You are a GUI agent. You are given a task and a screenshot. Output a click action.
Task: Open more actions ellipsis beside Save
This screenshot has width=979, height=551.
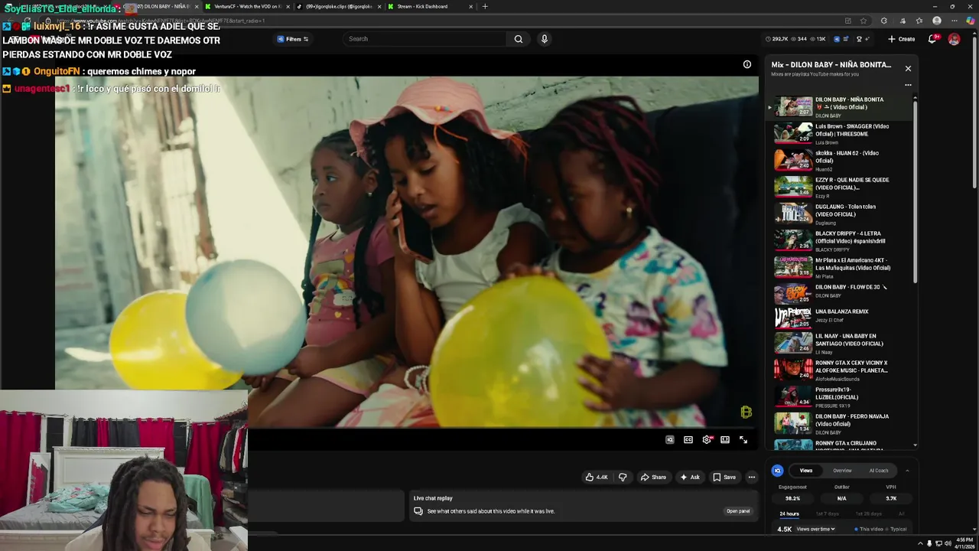click(752, 477)
